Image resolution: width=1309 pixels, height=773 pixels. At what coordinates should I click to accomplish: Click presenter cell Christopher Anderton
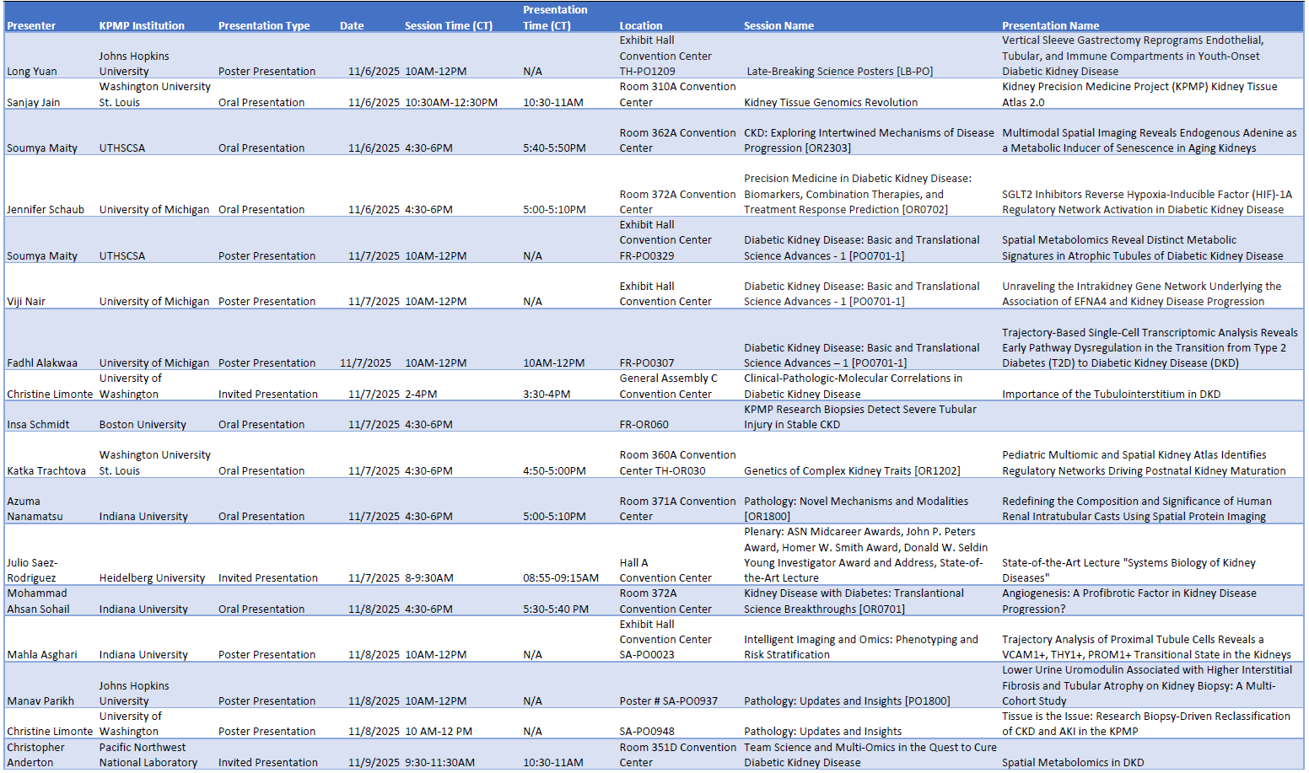pyautogui.click(x=35, y=754)
